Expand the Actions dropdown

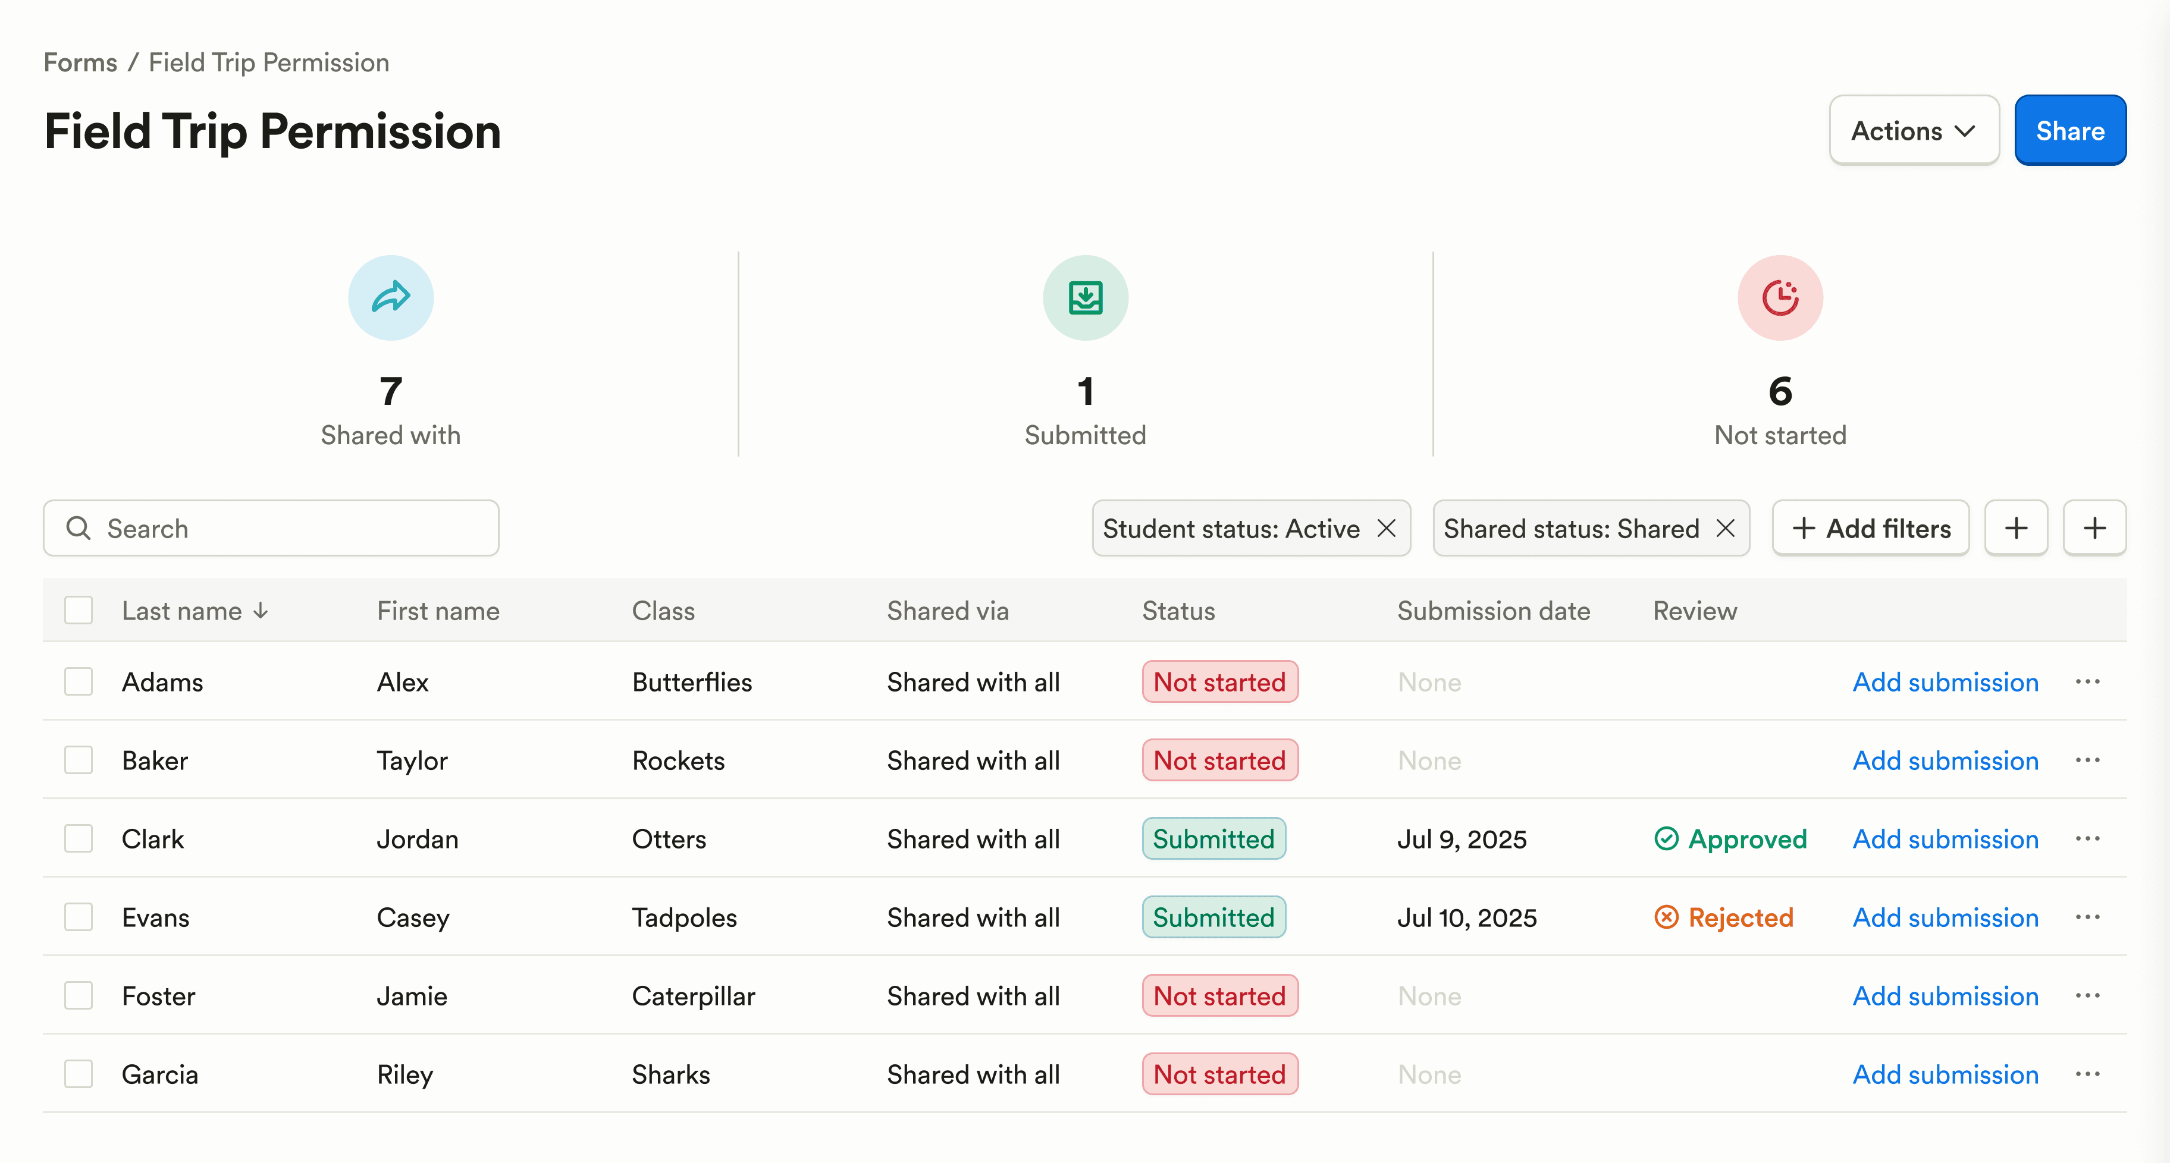[1913, 131]
